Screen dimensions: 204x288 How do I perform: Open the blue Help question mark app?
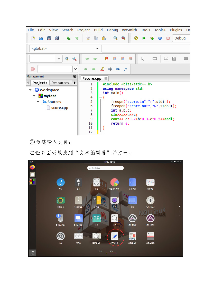click(61, 182)
